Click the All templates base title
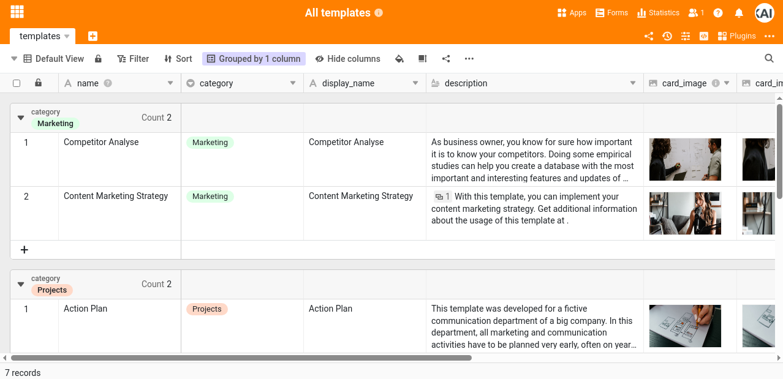The width and height of the screenshot is (783, 379). 338,13
